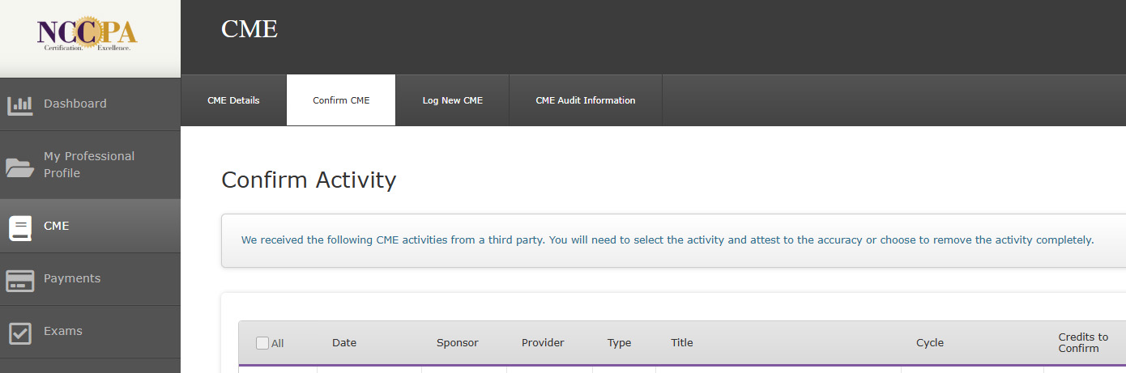Tick the All checkbox in table header
The image size is (1126, 373).
click(262, 343)
